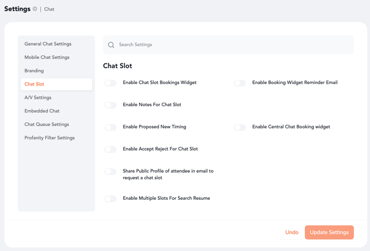This screenshot has width=370, height=251.
Task: Switch on Enable Proposed New Timing
Action: point(110,127)
